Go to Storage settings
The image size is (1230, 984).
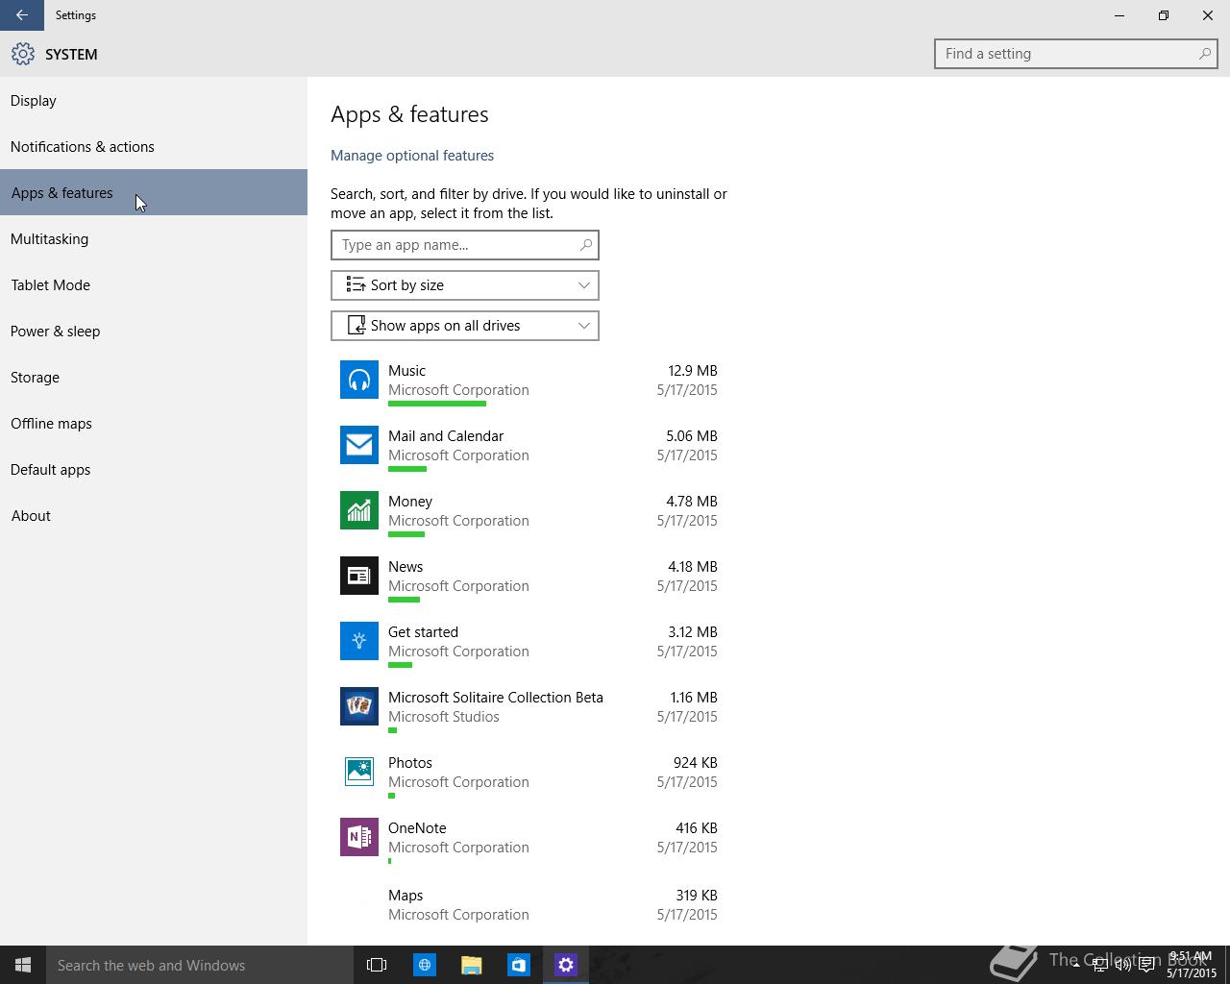pos(154,377)
